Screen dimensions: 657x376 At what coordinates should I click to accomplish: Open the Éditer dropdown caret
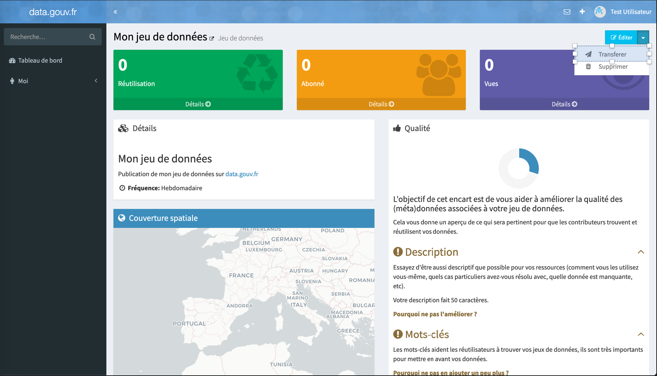tap(643, 38)
